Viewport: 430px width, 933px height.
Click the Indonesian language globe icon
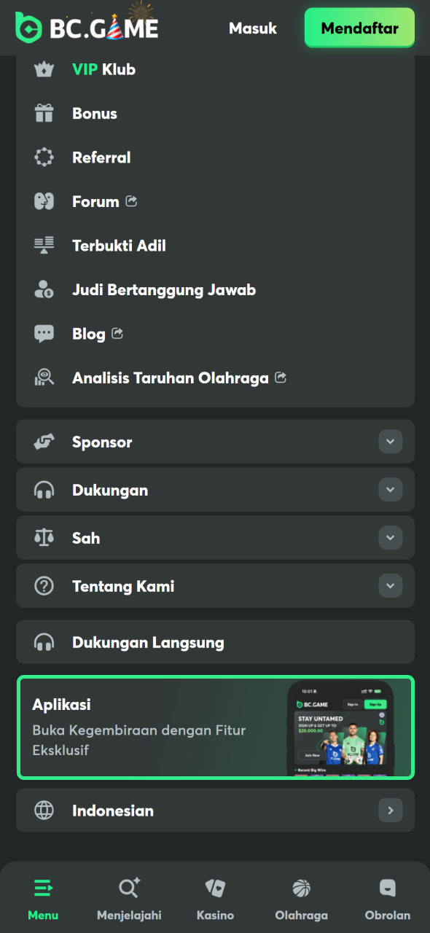click(x=44, y=810)
